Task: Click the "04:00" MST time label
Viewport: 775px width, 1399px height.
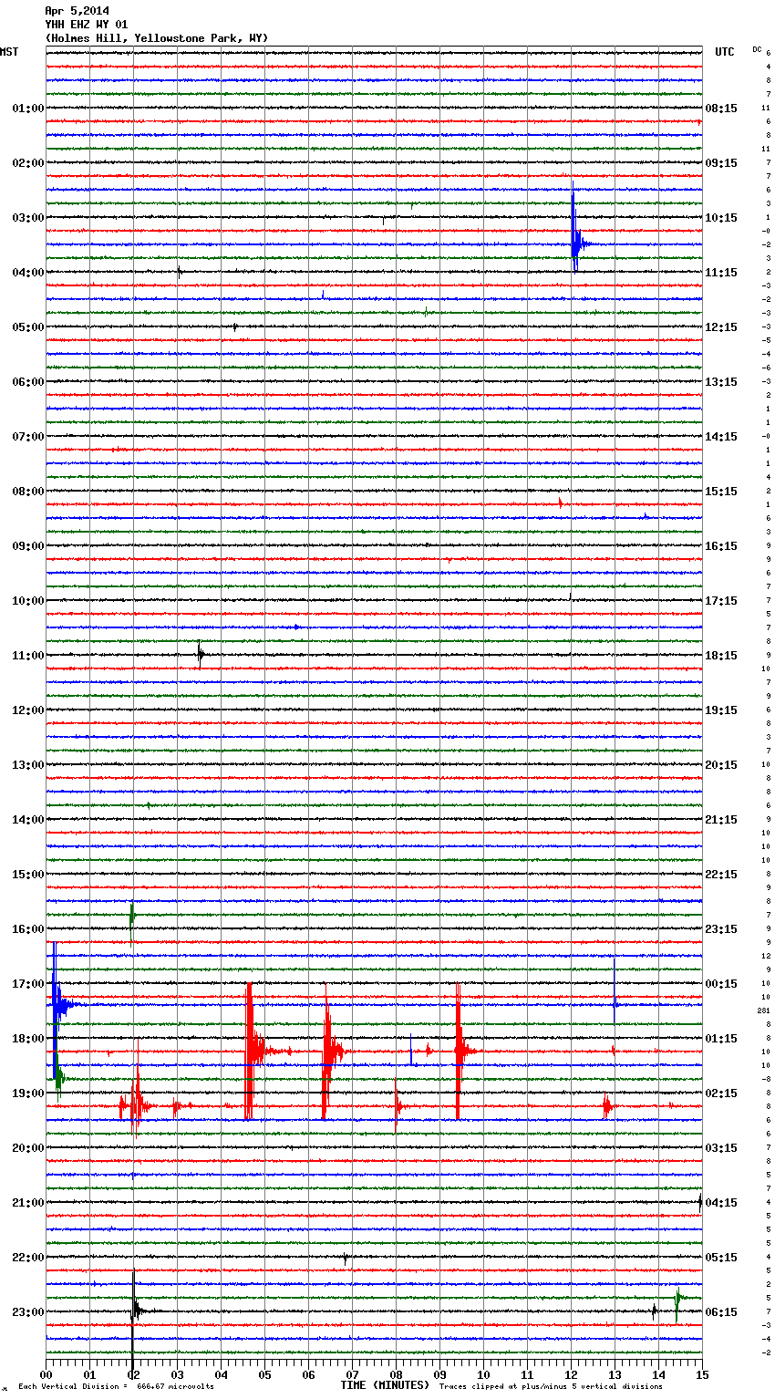Action: [x=28, y=273]
